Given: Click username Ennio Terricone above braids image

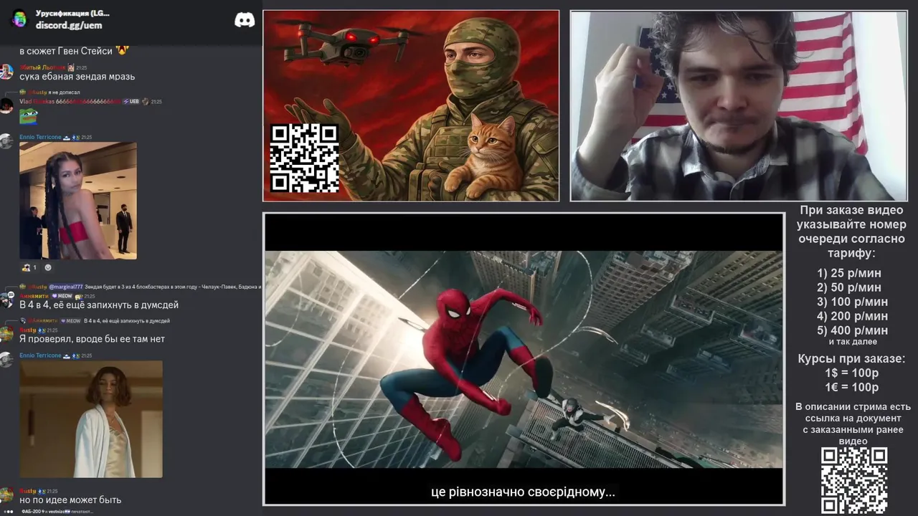Looking at the screenshot, I should click(40, 137).
